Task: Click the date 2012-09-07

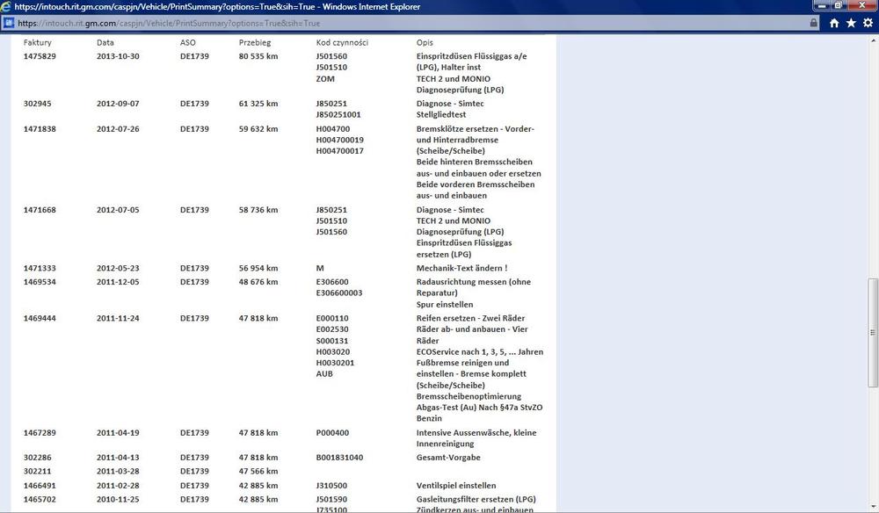Action: tap(118, 104)
